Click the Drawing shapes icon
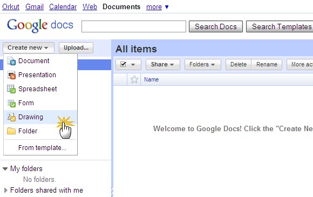The height and width of the screenshot is (197, 313). click(x=11, y=117)
